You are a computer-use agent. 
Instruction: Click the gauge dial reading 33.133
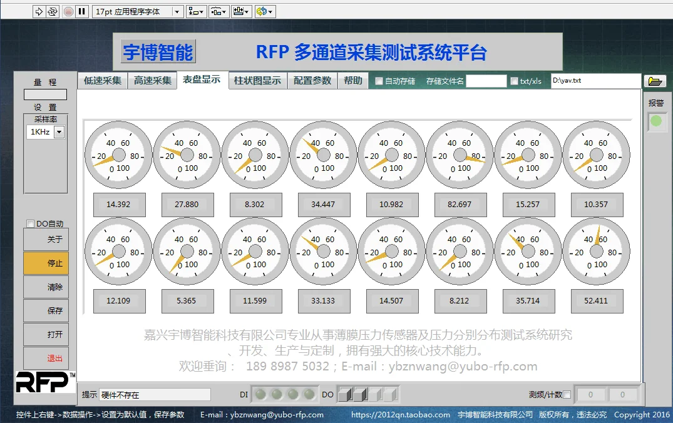[323, 252]
